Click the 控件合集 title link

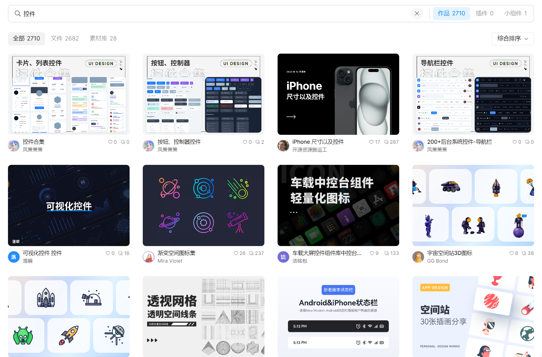[34, 142]
